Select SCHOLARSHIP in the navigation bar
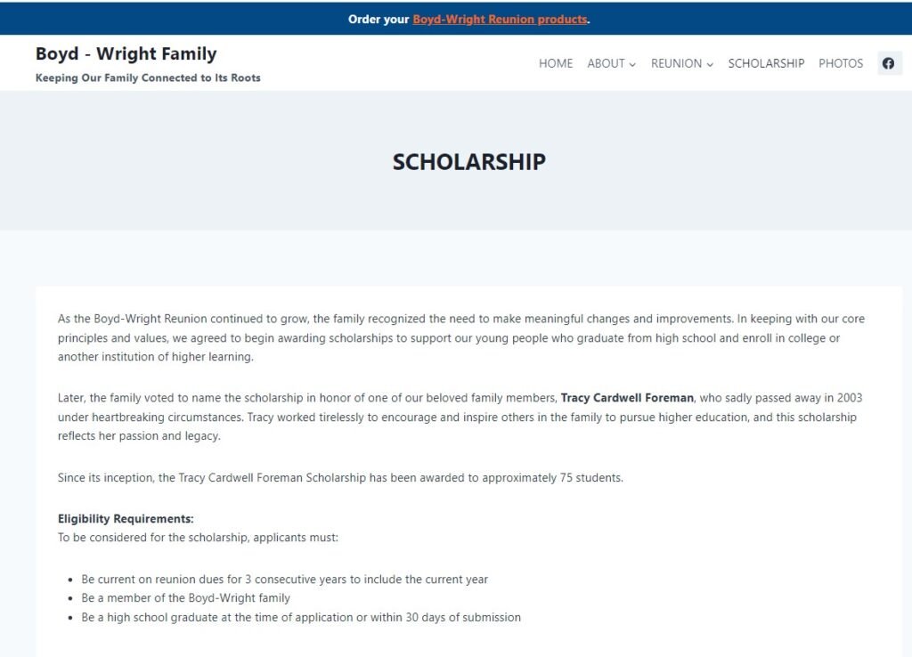Viewport: 912px width, 657px height. 766,63
